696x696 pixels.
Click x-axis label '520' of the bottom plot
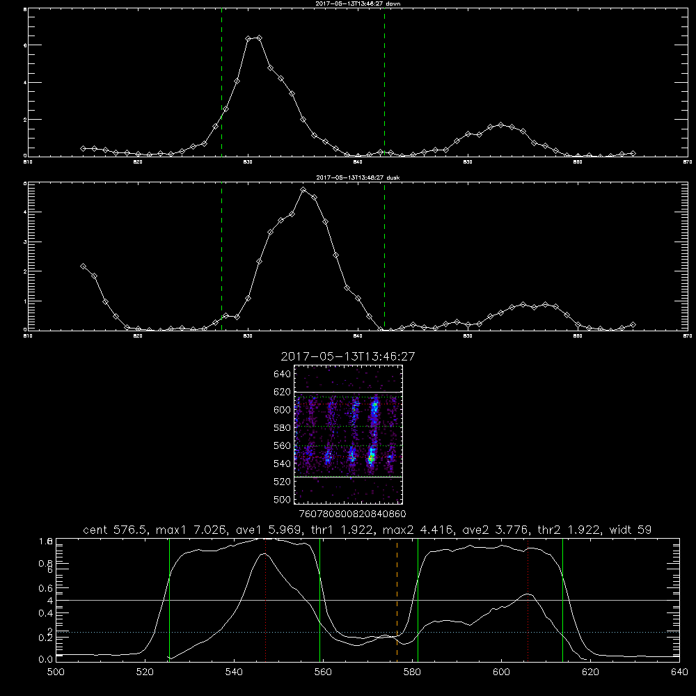[x=145, y=672]
